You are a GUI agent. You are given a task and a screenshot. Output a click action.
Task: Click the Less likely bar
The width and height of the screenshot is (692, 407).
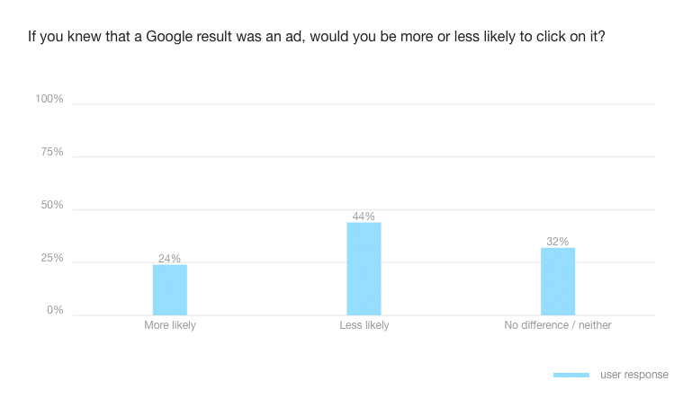tap(364, 269)
